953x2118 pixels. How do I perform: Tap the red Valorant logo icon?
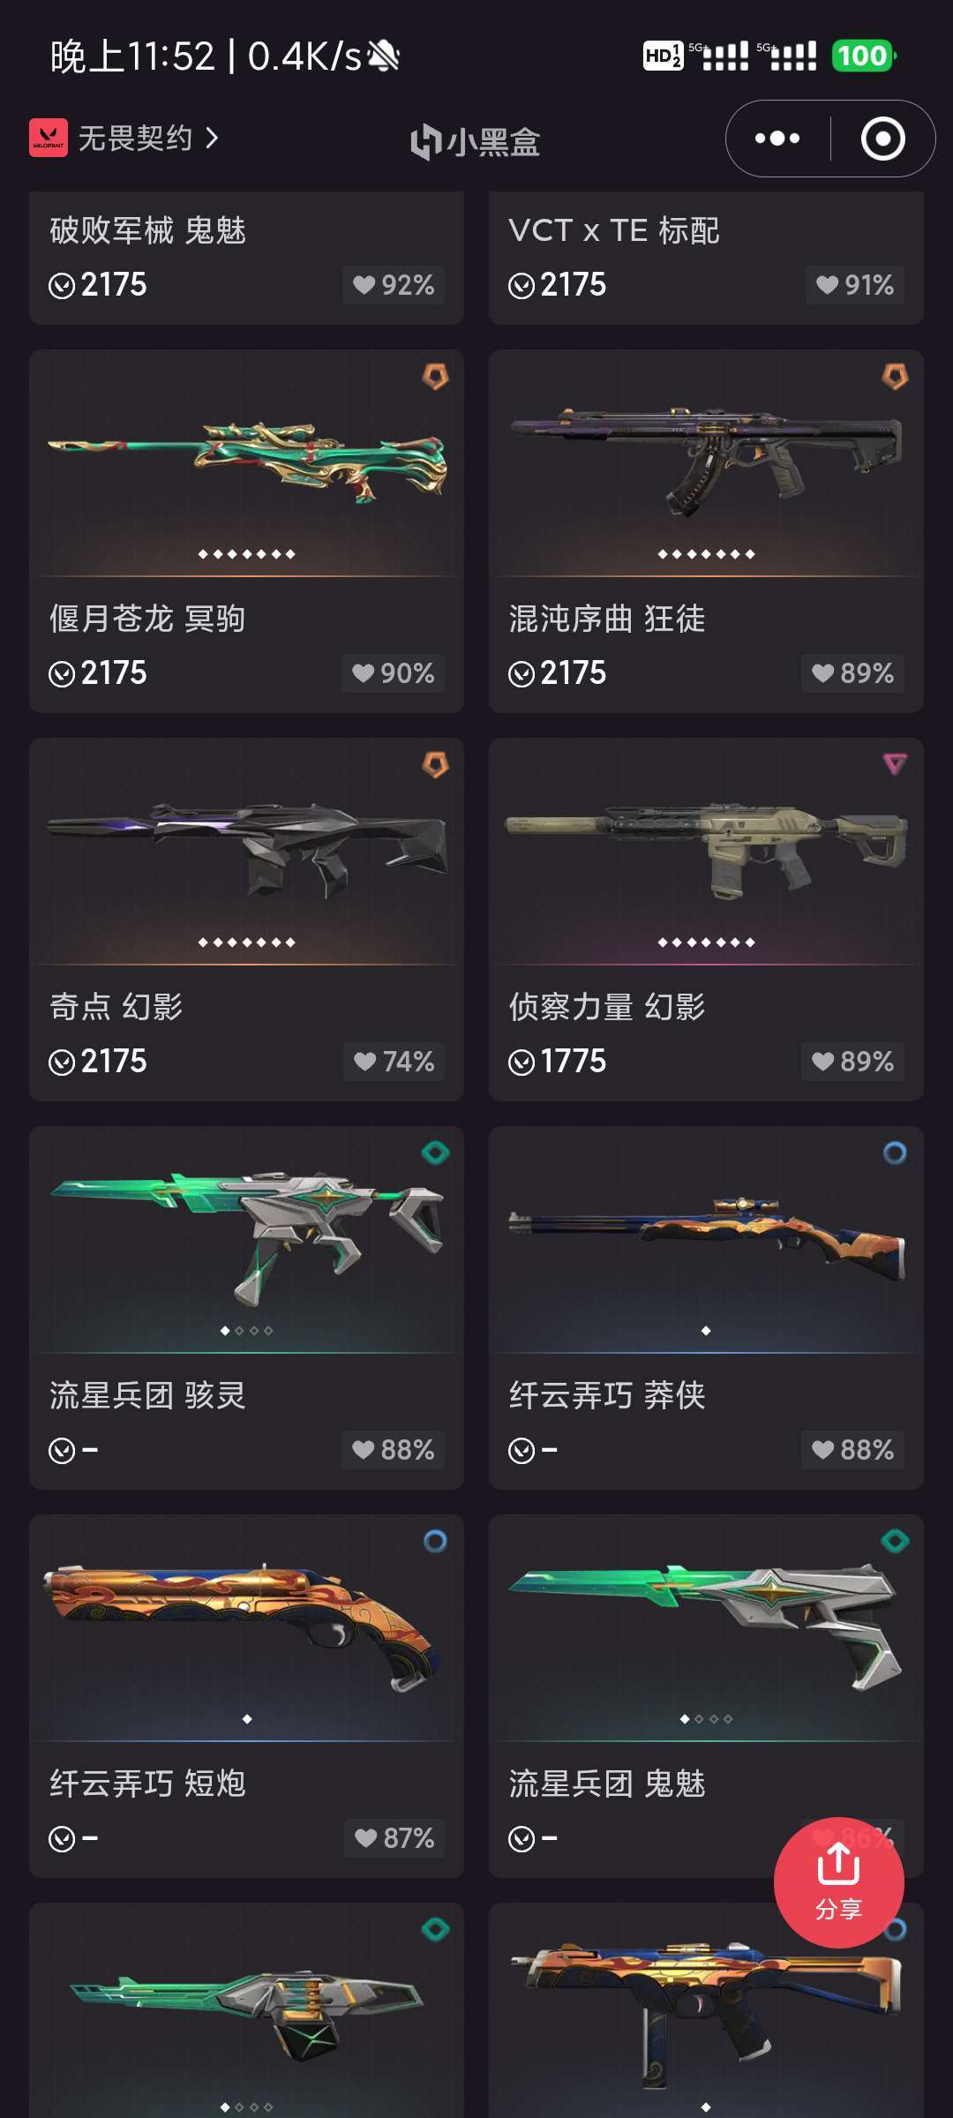click(x=49, y=138)
